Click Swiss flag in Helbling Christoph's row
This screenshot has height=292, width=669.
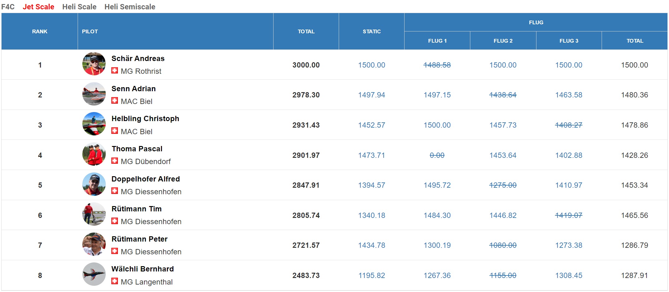(115, 131)
